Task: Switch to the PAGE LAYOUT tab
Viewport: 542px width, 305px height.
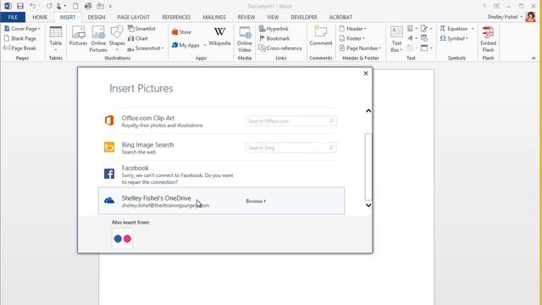Action: click(134, 17)
